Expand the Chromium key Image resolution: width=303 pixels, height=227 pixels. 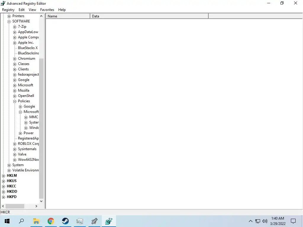[14, 59]
